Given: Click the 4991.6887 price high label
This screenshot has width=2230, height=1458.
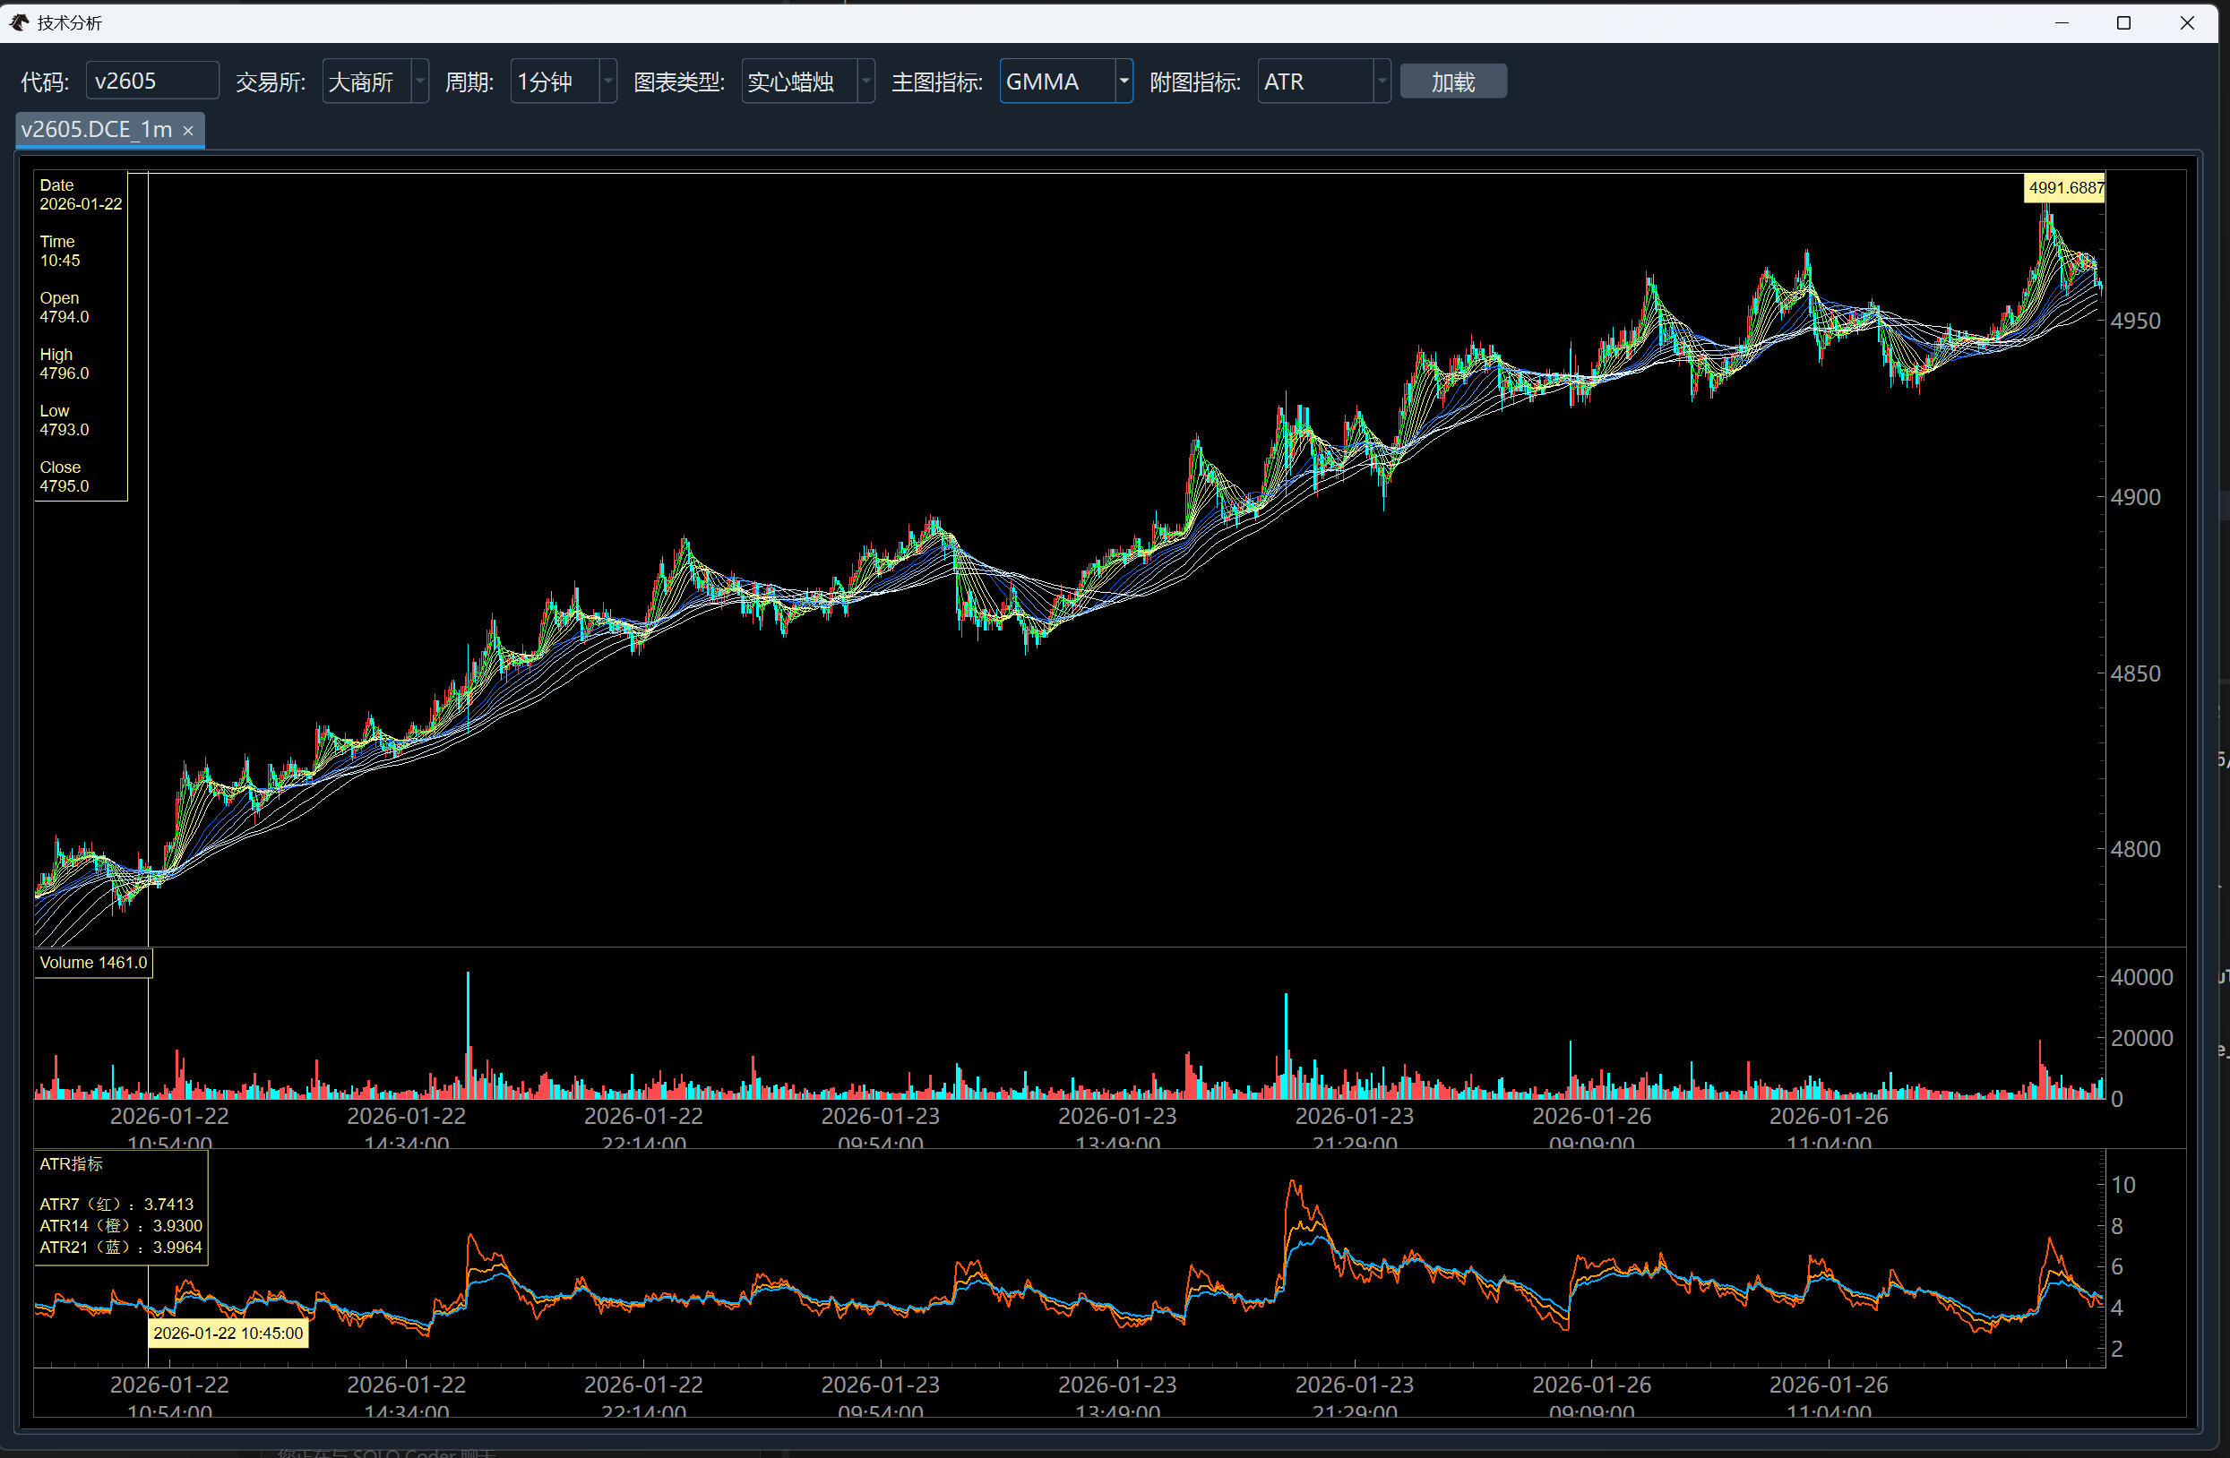Looking at the screenshot, I should [2064, 188].
